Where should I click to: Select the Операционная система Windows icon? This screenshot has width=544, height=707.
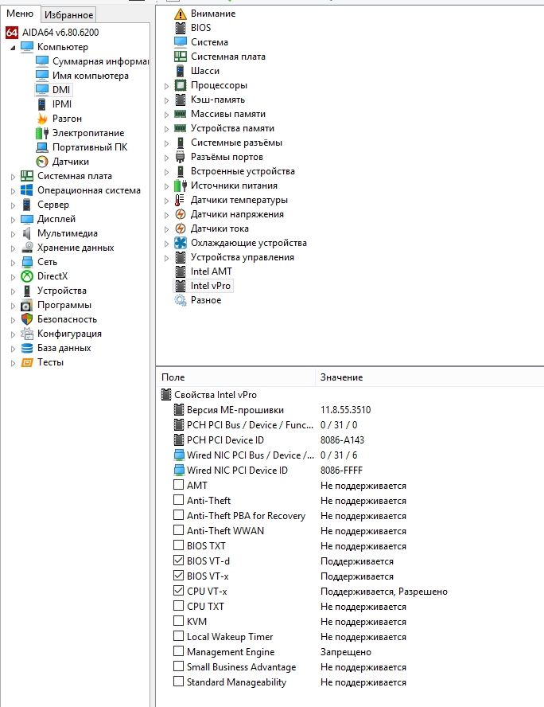pyautogui.click(x=27, y=190)
